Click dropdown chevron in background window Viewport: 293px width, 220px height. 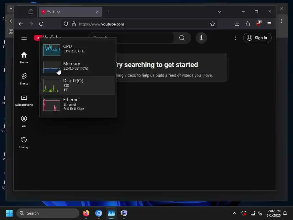click(11, 9)
